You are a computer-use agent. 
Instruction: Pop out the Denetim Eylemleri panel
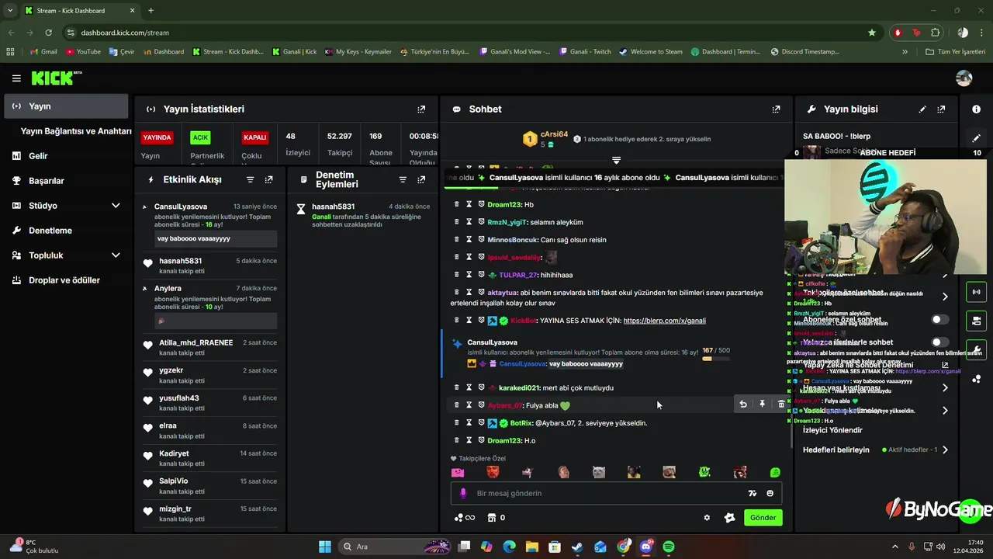421,179
